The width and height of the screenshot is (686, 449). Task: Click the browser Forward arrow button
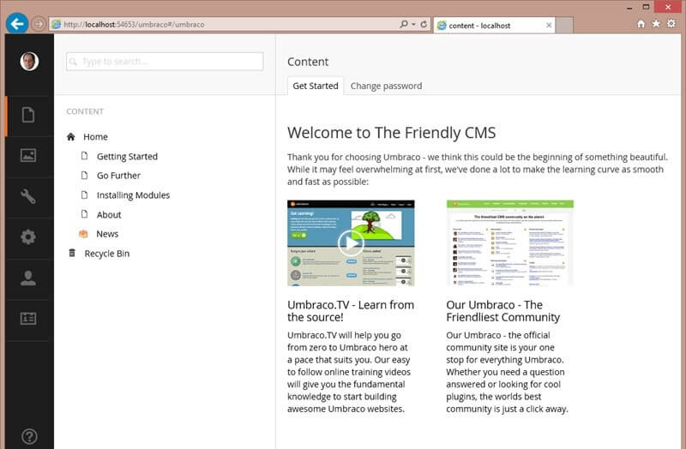(x=39, y=24)
